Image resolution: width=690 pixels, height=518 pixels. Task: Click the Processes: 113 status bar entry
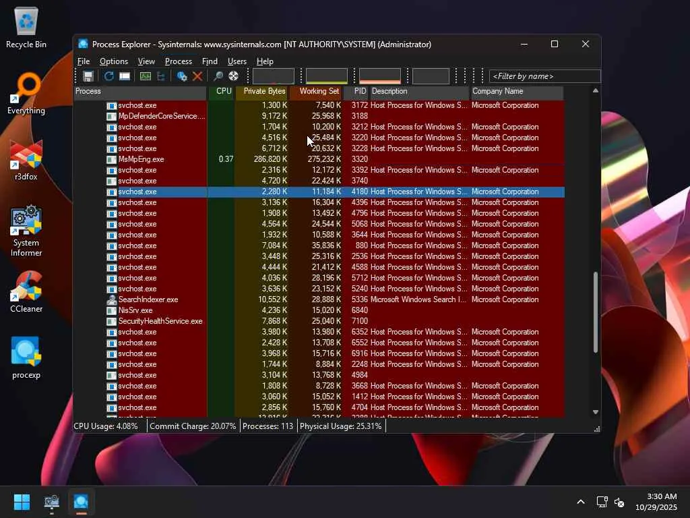click(268, 426)
